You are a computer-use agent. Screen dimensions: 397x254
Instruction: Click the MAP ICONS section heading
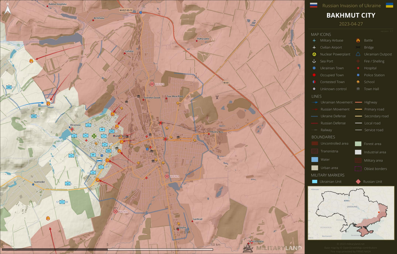tap(321, 34)
